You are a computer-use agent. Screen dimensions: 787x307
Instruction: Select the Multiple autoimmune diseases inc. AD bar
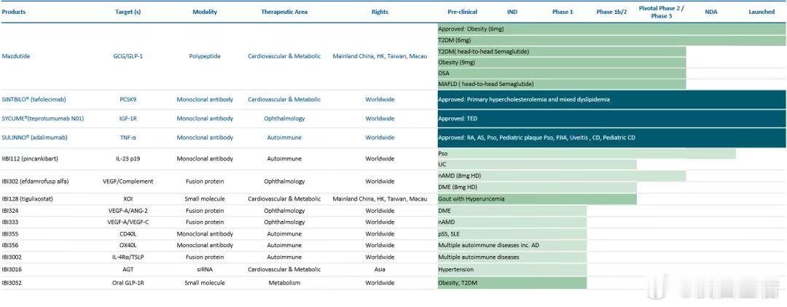click(x=512, y=245)
